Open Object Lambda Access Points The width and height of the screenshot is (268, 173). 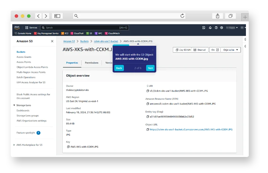[x=32, y=67]
